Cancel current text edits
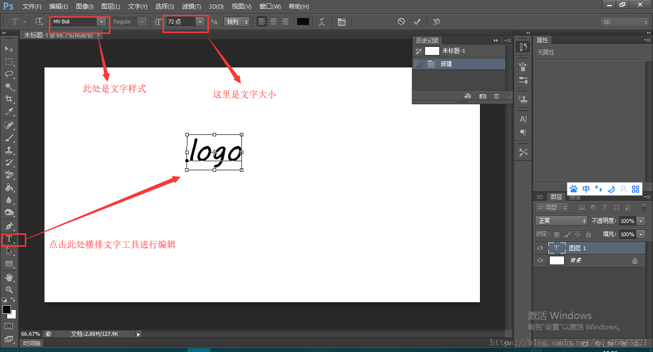 pos(401,22)
